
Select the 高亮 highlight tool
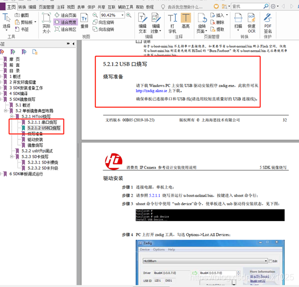coord(186,21)
